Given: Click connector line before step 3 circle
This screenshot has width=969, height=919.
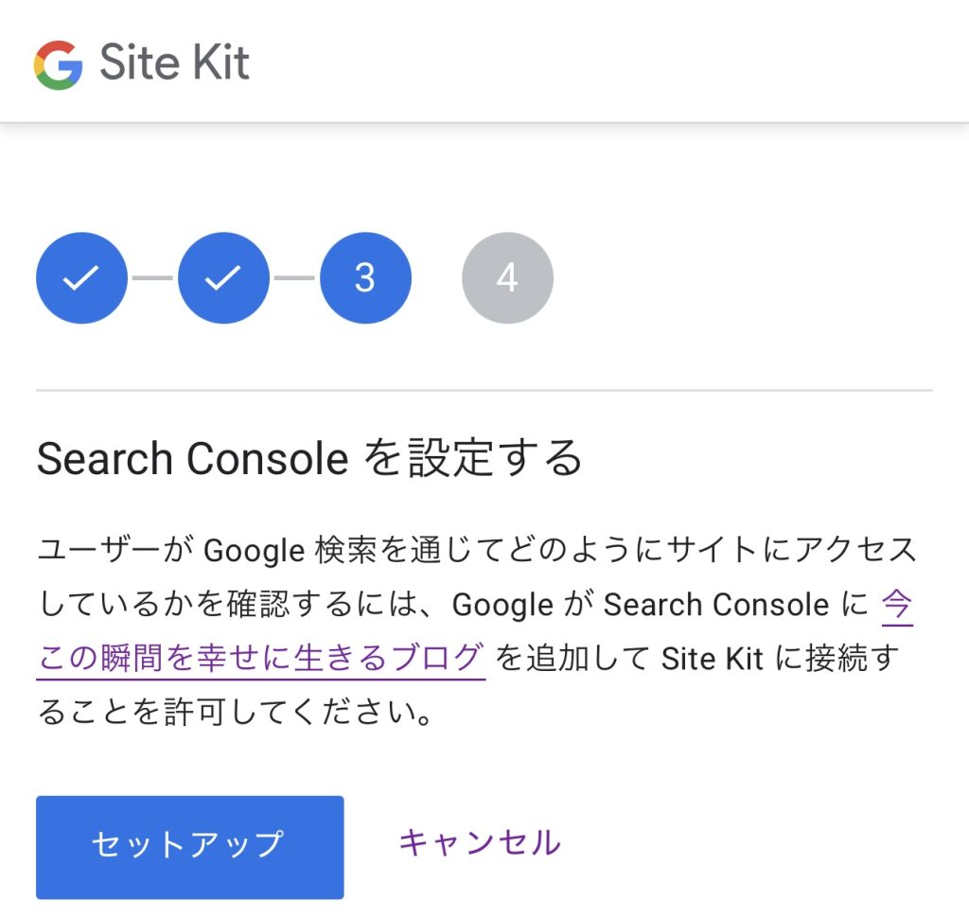Looking at the screenshot, I should [x=294, y=278].
